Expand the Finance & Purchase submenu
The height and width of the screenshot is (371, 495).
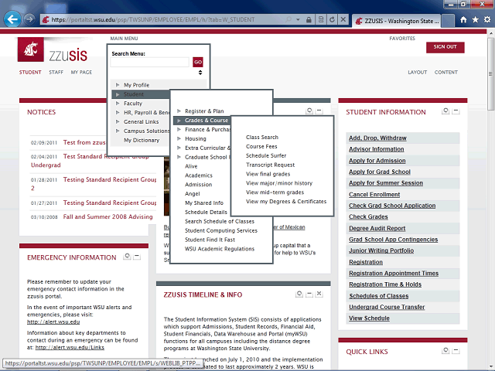(179, 129)
